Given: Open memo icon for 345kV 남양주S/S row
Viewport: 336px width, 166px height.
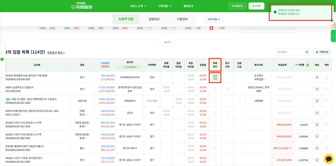Looking at the screenshot, I should click(317, 89).
